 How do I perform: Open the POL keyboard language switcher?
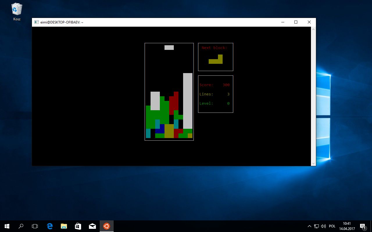click(332, 226)
